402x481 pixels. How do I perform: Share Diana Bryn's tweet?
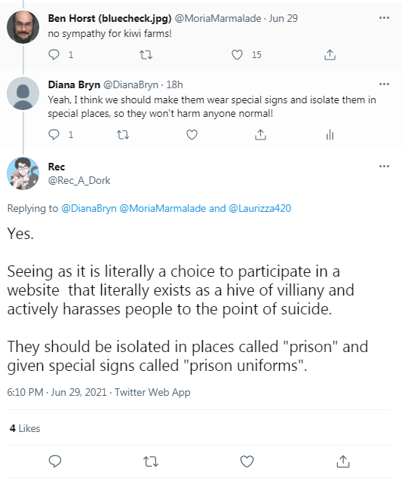(260, 134)
